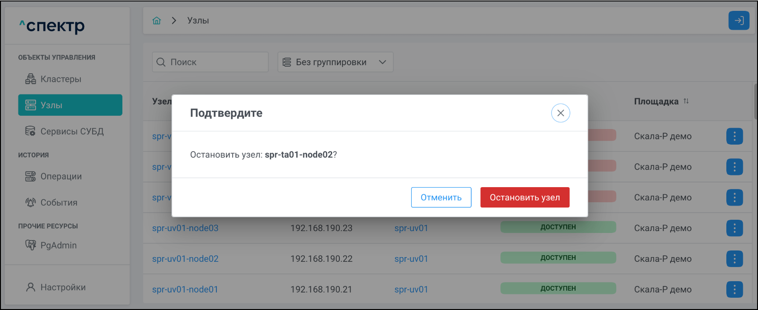Expand the Без группировки grouping dropdown
Screen dimensions: 758x310
tap(335, 62)
